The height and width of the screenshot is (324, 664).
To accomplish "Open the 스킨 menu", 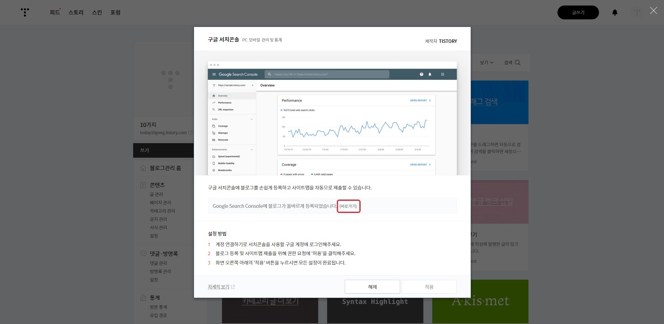I will pos(97,12).
